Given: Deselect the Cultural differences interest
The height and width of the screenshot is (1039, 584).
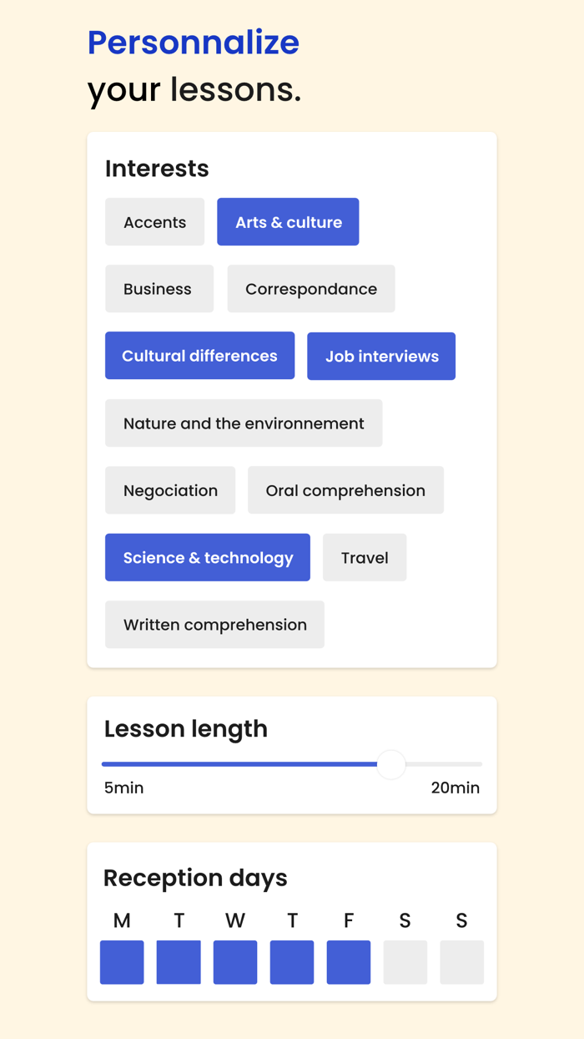Looking at the screenshot, I should (x=199, y=355).
